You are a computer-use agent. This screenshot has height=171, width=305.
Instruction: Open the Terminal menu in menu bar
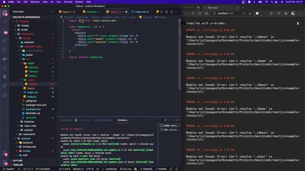click(68, 2)
